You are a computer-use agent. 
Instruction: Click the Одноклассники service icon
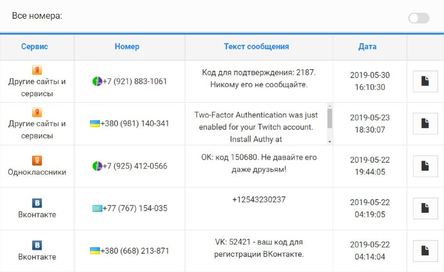pos(37,160)
